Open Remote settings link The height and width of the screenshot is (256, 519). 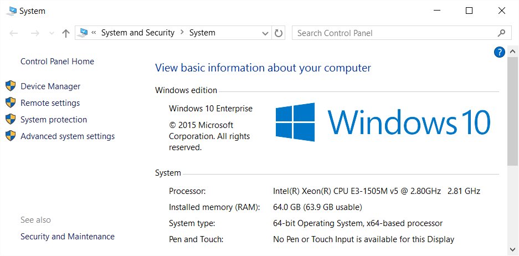50,103
